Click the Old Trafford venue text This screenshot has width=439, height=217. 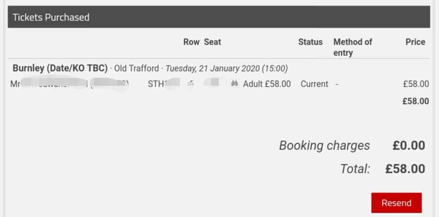(x=136, y=68)
